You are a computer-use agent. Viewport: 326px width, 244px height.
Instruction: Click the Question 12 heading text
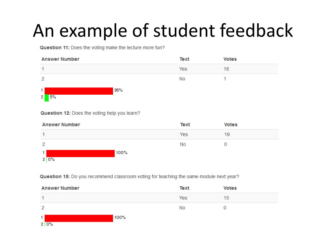pyautogui.click(x=90, y=113)
